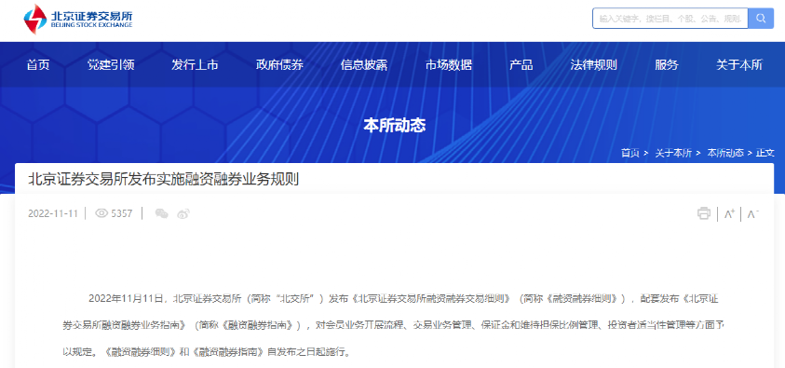
Task: Share article via WeChat icon
Action: click(x=162, y=213)
